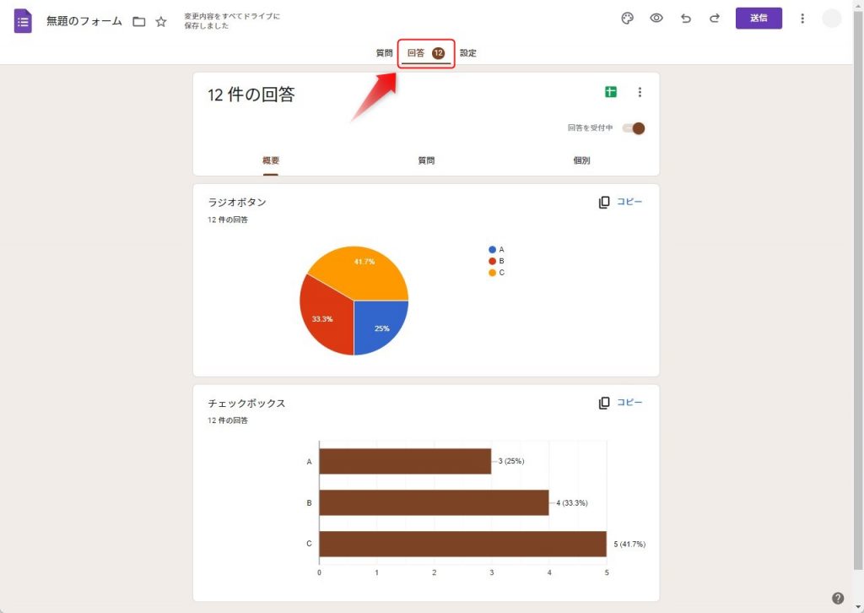The width and height of the screenshot is (864, 613).
Task: Click the red legend entry B
Action: (496, 261)
